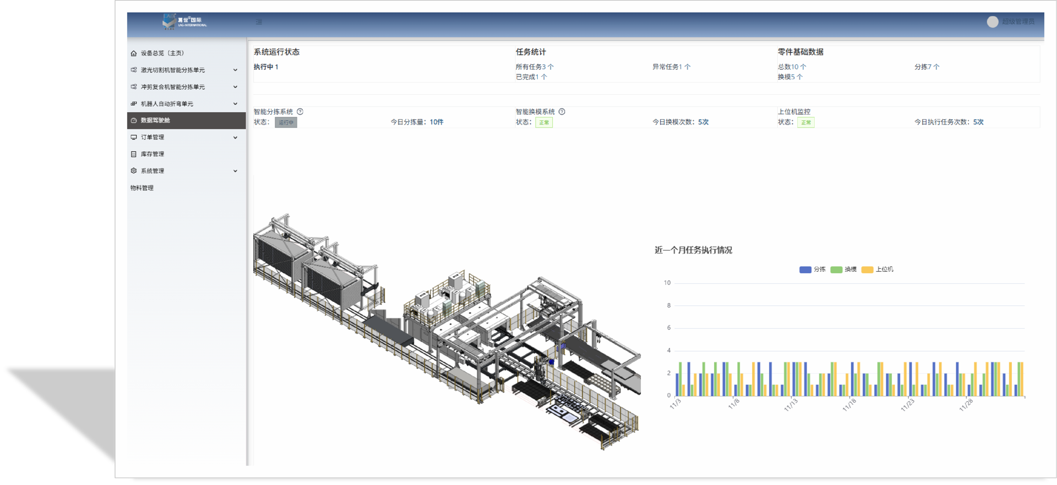Click the 今日换模次数 5次 value
Image resolution: width=1057 pixels, height=485 pixels.
coord(704,122)
